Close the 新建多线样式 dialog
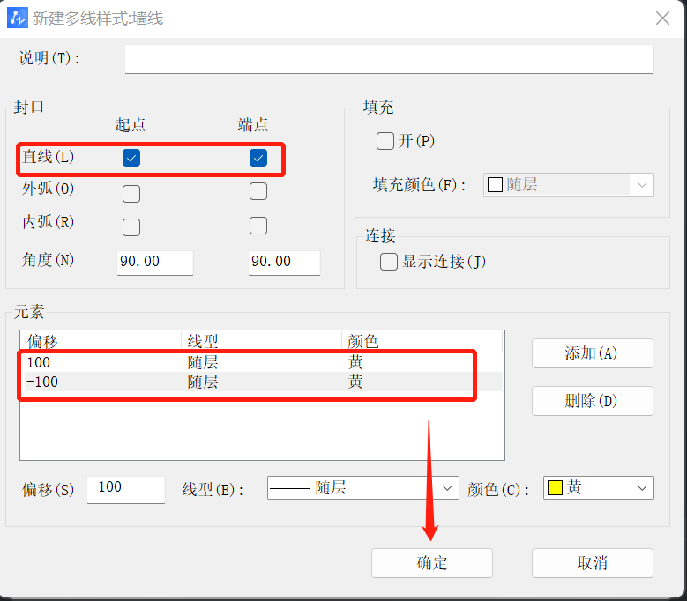Image resolution: width=687 pixels, height=601 pixels. pyautogui.click(x=662, y=19)
